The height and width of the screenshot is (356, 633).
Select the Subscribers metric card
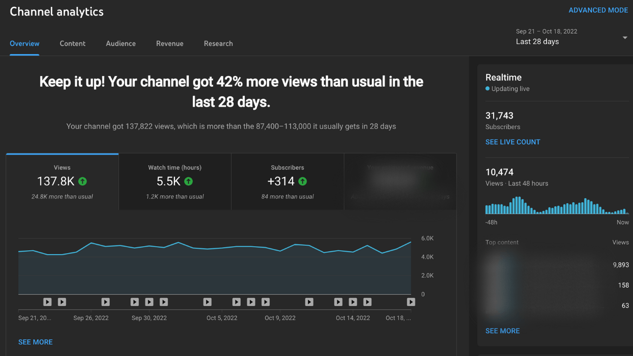[287, 181]
